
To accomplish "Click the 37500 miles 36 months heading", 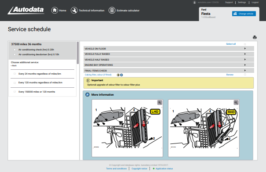I will click(x=26, y=44).
